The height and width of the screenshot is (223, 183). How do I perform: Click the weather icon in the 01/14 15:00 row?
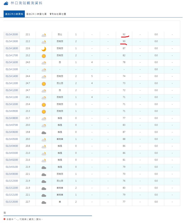[x=44, y=70]
